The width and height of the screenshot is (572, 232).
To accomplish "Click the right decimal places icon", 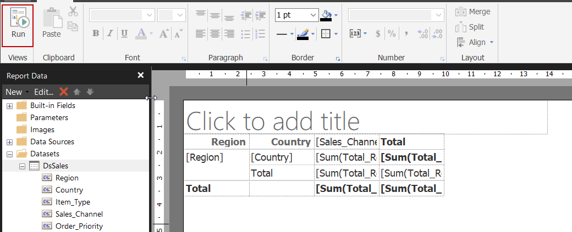I will coord(437,34).
